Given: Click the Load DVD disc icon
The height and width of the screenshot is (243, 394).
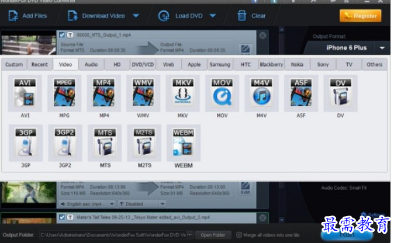Looking at the screenshot, I should (164, 16).
